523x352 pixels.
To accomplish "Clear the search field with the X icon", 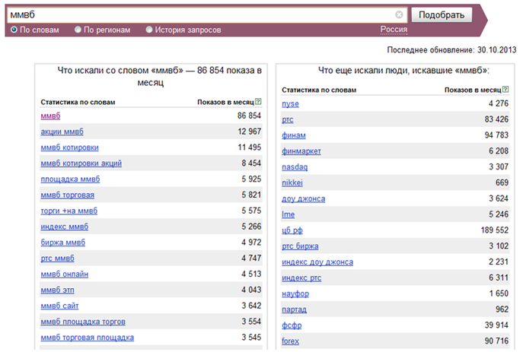I will tap(399, 14).
